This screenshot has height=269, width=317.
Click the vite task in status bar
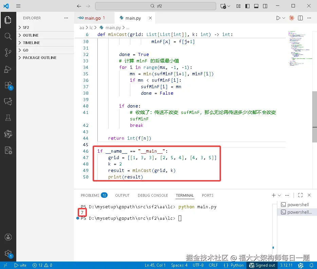20,265
